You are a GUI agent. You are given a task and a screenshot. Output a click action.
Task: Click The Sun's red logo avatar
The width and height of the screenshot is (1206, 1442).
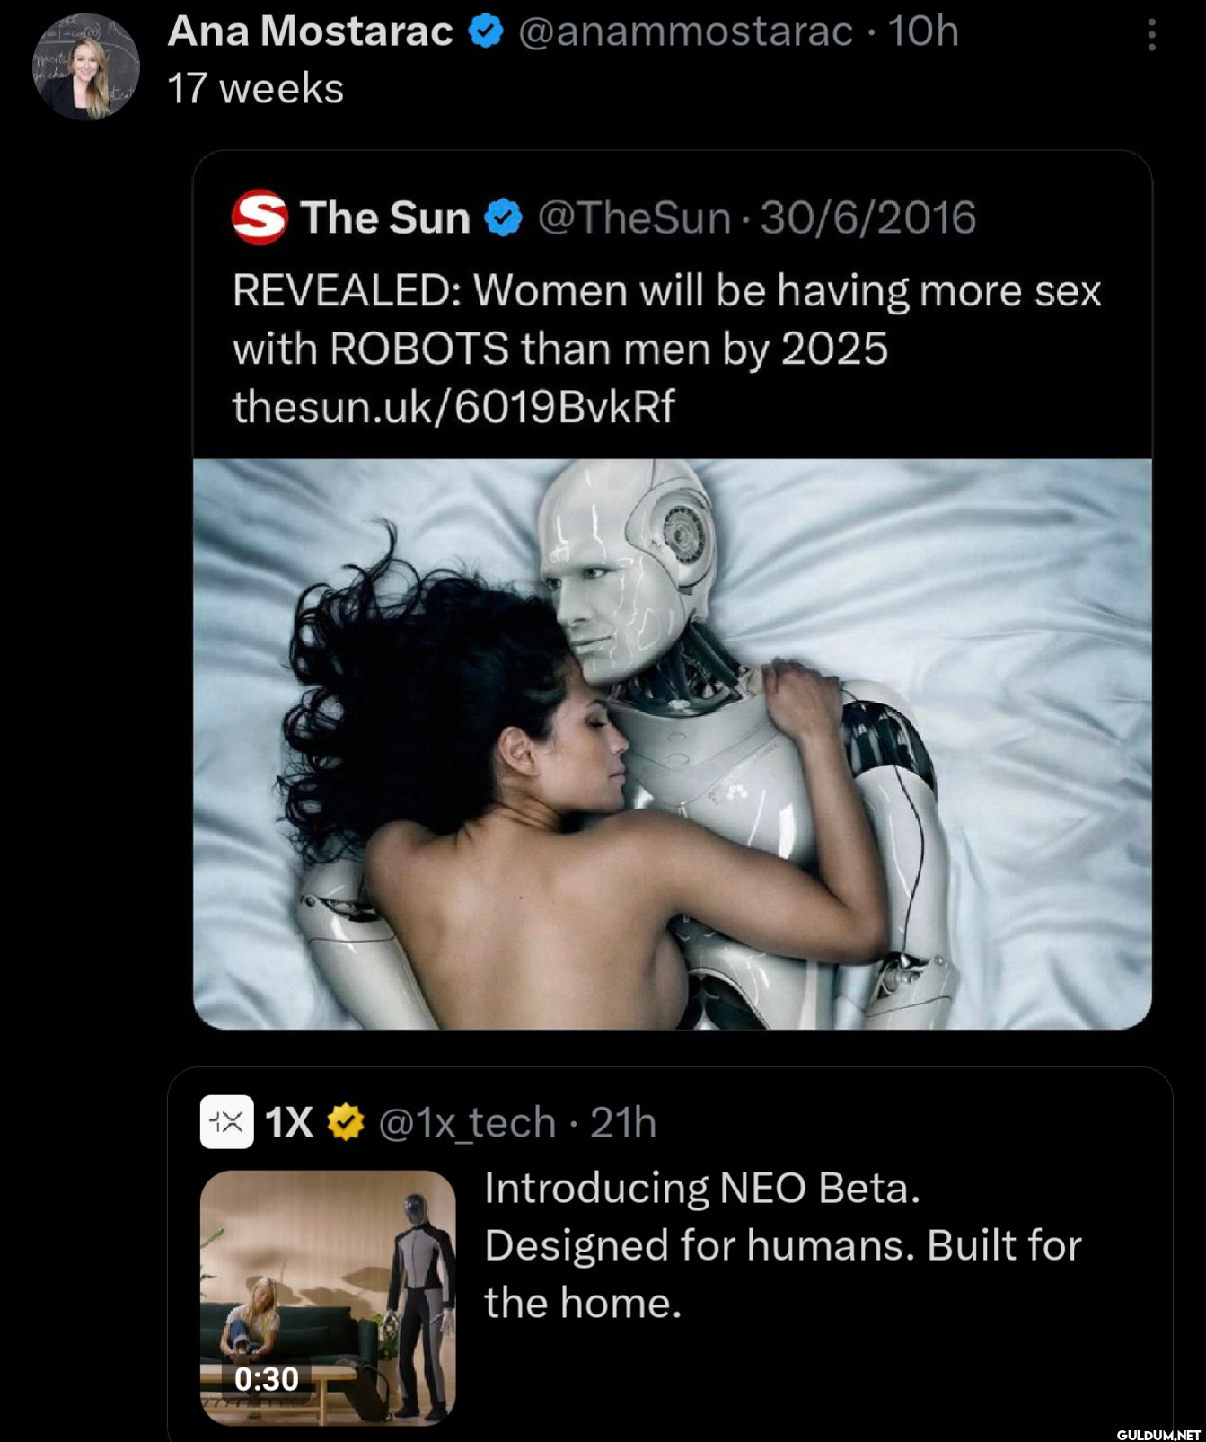tap(260, 217)
